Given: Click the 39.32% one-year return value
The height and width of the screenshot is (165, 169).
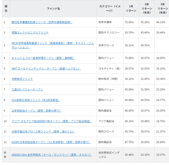Looking at the screenshot, I should pos(129,79).
